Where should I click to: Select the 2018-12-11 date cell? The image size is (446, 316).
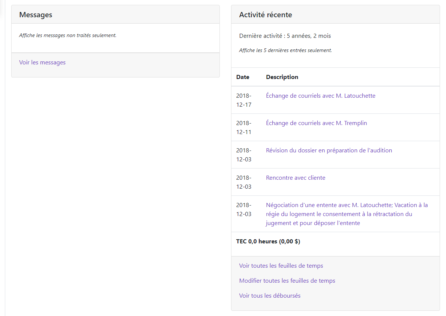tap(243, 128)
